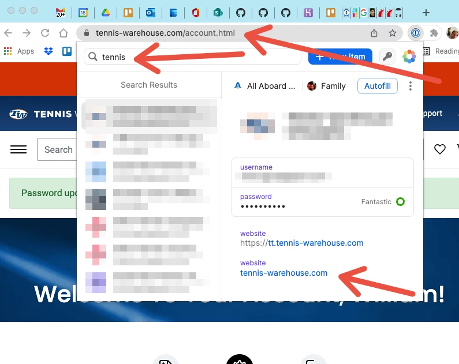Click the Search Results header
The image size is (459, 364).
(x=149, y=85)
